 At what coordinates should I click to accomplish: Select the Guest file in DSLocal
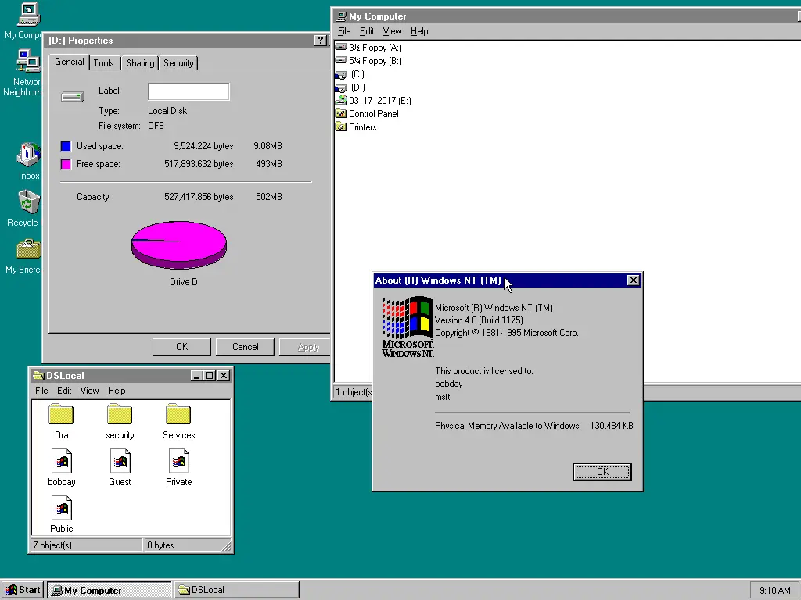120,467
